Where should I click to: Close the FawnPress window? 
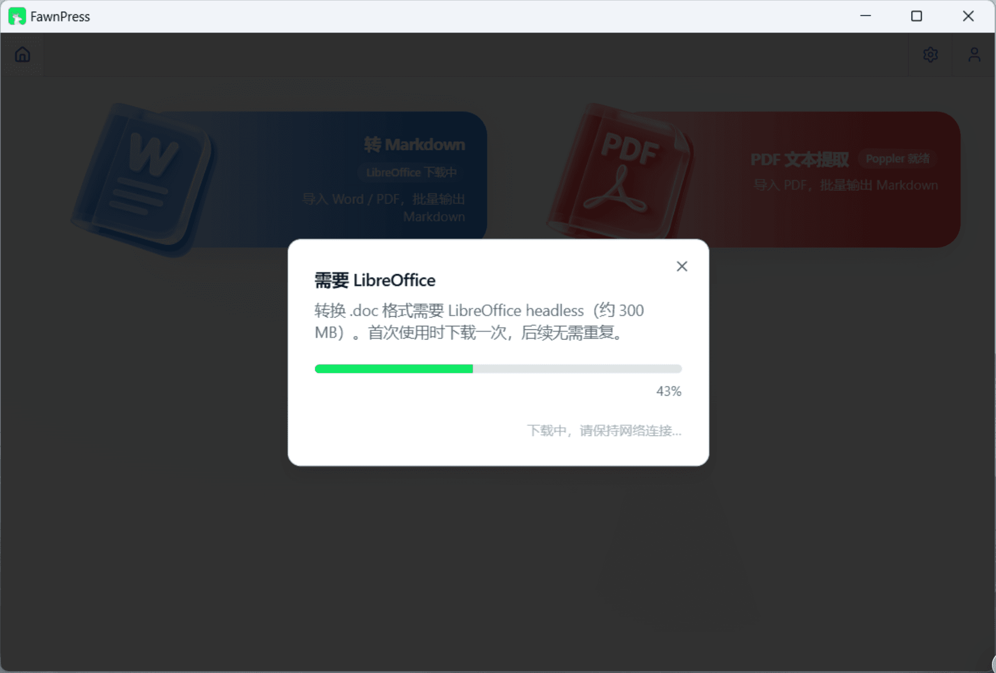(968, 16)
